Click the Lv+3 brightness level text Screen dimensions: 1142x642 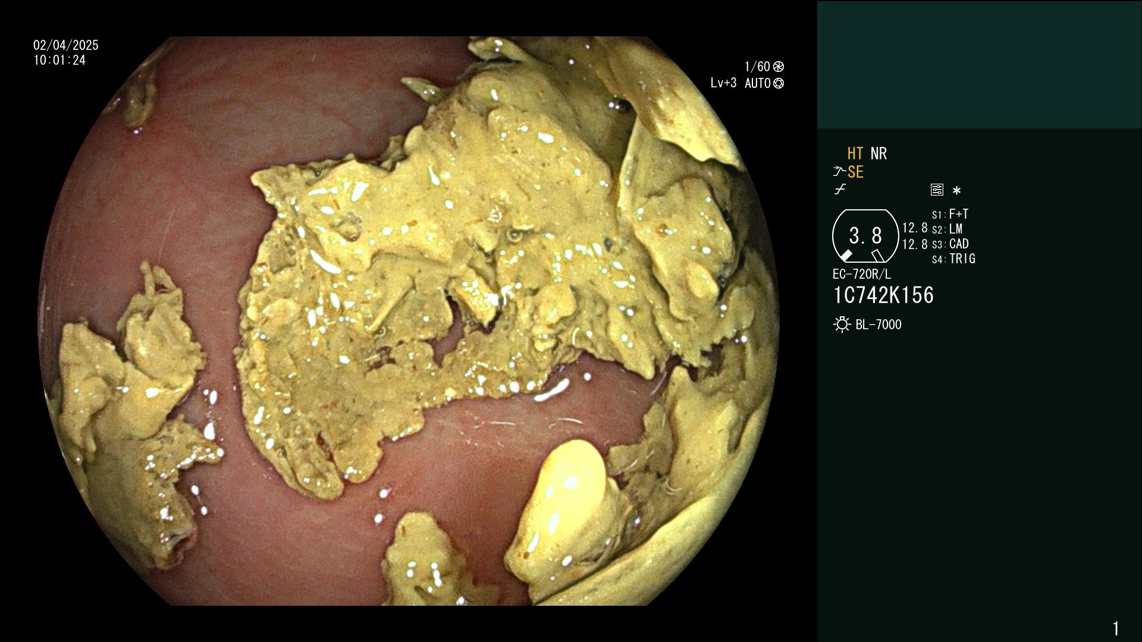click(723, 83)
